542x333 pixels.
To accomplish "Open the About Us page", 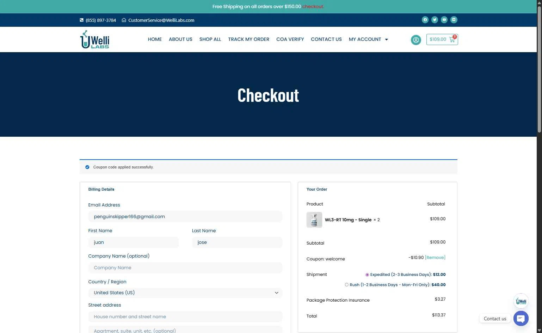I will [x=180, y=39].
